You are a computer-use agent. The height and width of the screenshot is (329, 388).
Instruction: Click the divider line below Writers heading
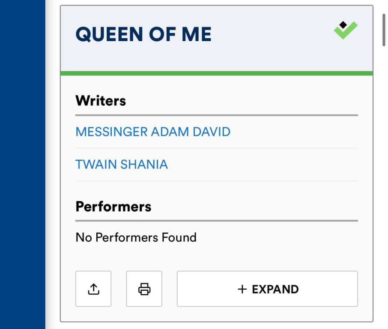coord(217,115)
